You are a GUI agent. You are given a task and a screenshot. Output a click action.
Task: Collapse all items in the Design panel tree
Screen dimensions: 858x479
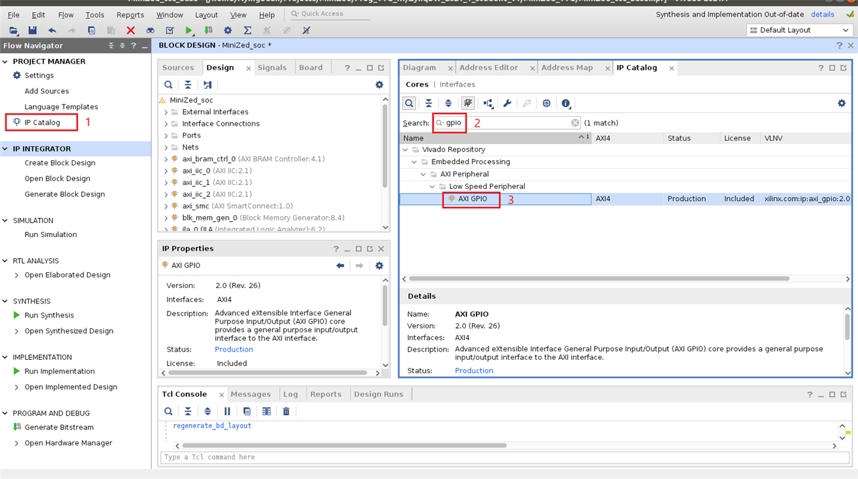[188, 85]
